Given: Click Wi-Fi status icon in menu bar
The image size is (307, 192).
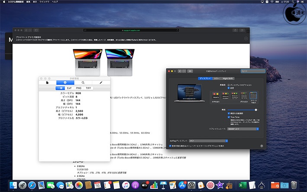Looking at the screenshot, I should (x=272, y=2).
